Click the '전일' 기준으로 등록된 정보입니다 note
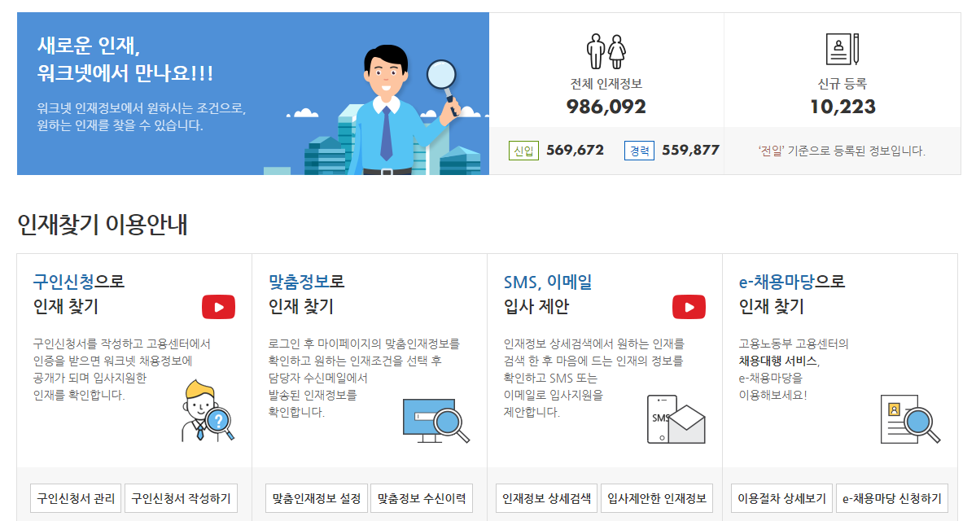The height and width of the screenshot is (521, 976). (842, 151)
